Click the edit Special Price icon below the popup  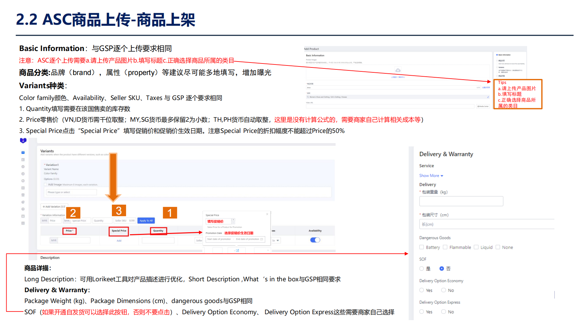[238, 250]
